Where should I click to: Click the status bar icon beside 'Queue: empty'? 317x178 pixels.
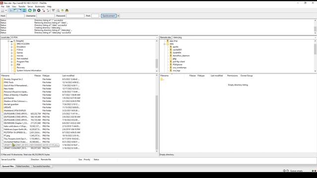click(287, 171)
